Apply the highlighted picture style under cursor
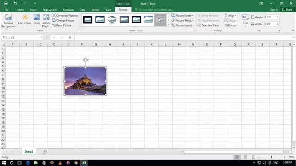 (160, 20)
